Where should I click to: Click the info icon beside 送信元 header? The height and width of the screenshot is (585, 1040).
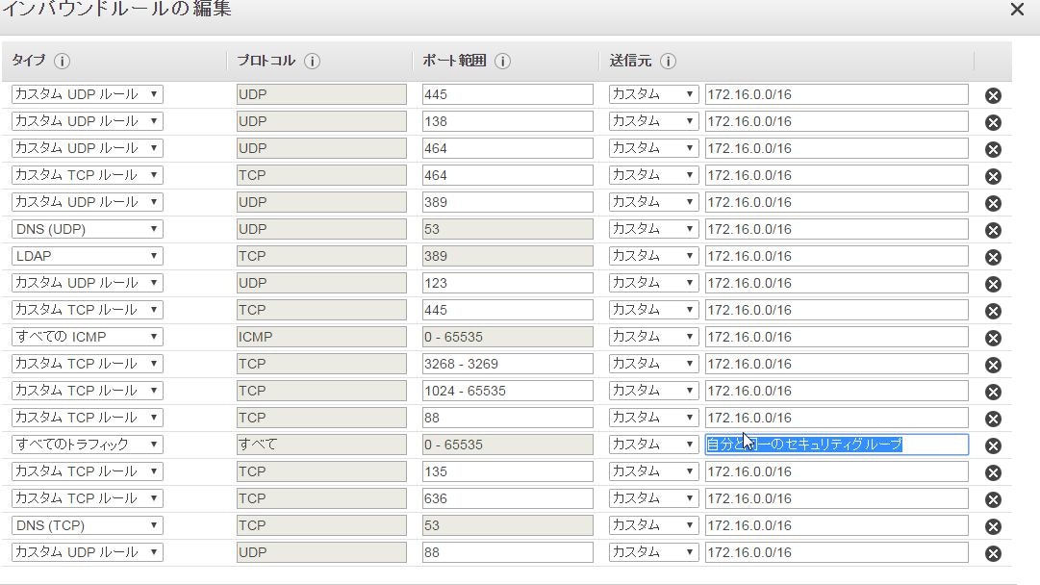coord(668,61)
